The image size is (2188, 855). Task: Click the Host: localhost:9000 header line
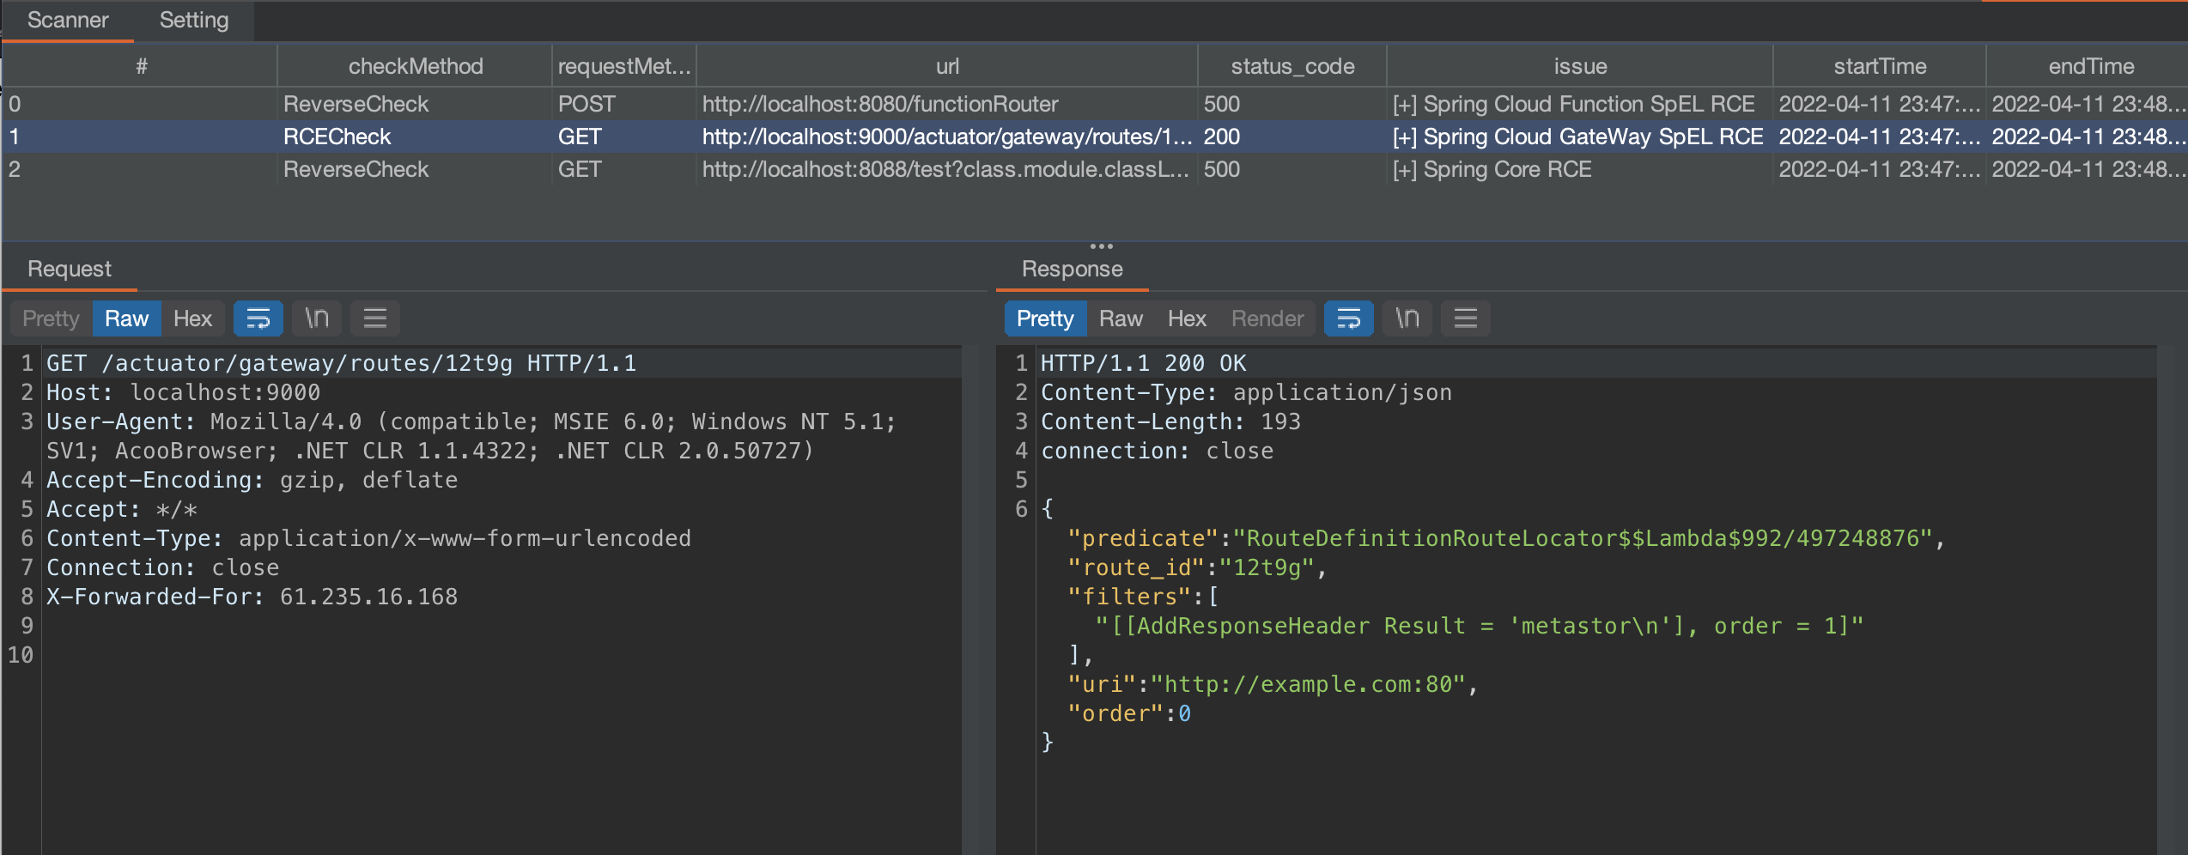pos(183,392)
